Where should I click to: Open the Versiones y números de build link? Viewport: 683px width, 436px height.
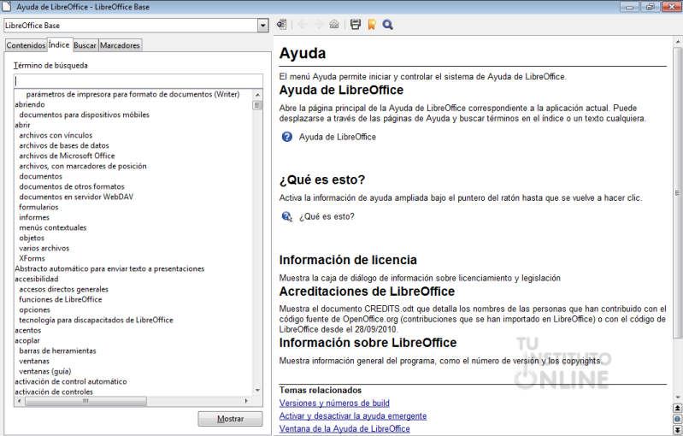pyautogui.click(x=334, y=404)
